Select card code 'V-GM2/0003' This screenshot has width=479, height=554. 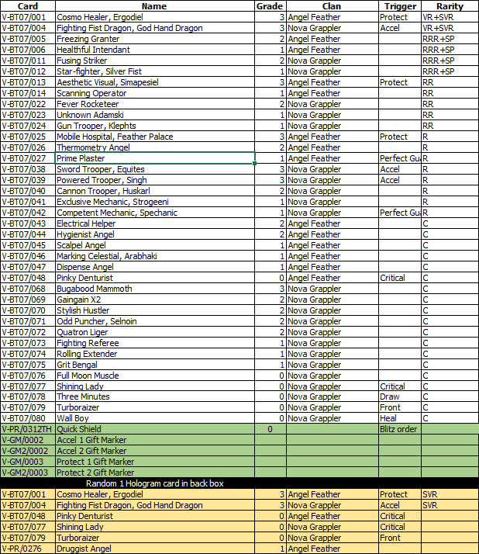pyautogui.click(x=28, y=473)
